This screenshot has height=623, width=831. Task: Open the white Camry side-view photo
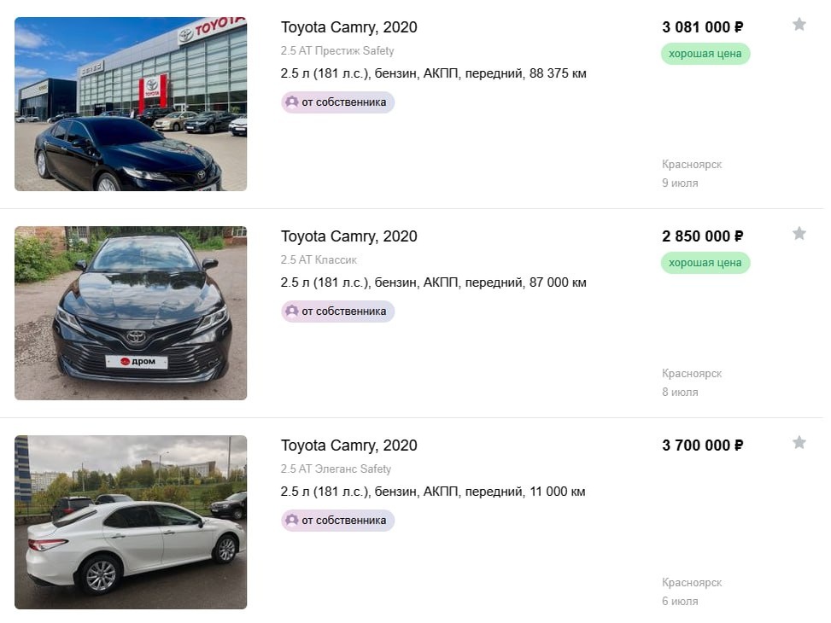(131, 522)
